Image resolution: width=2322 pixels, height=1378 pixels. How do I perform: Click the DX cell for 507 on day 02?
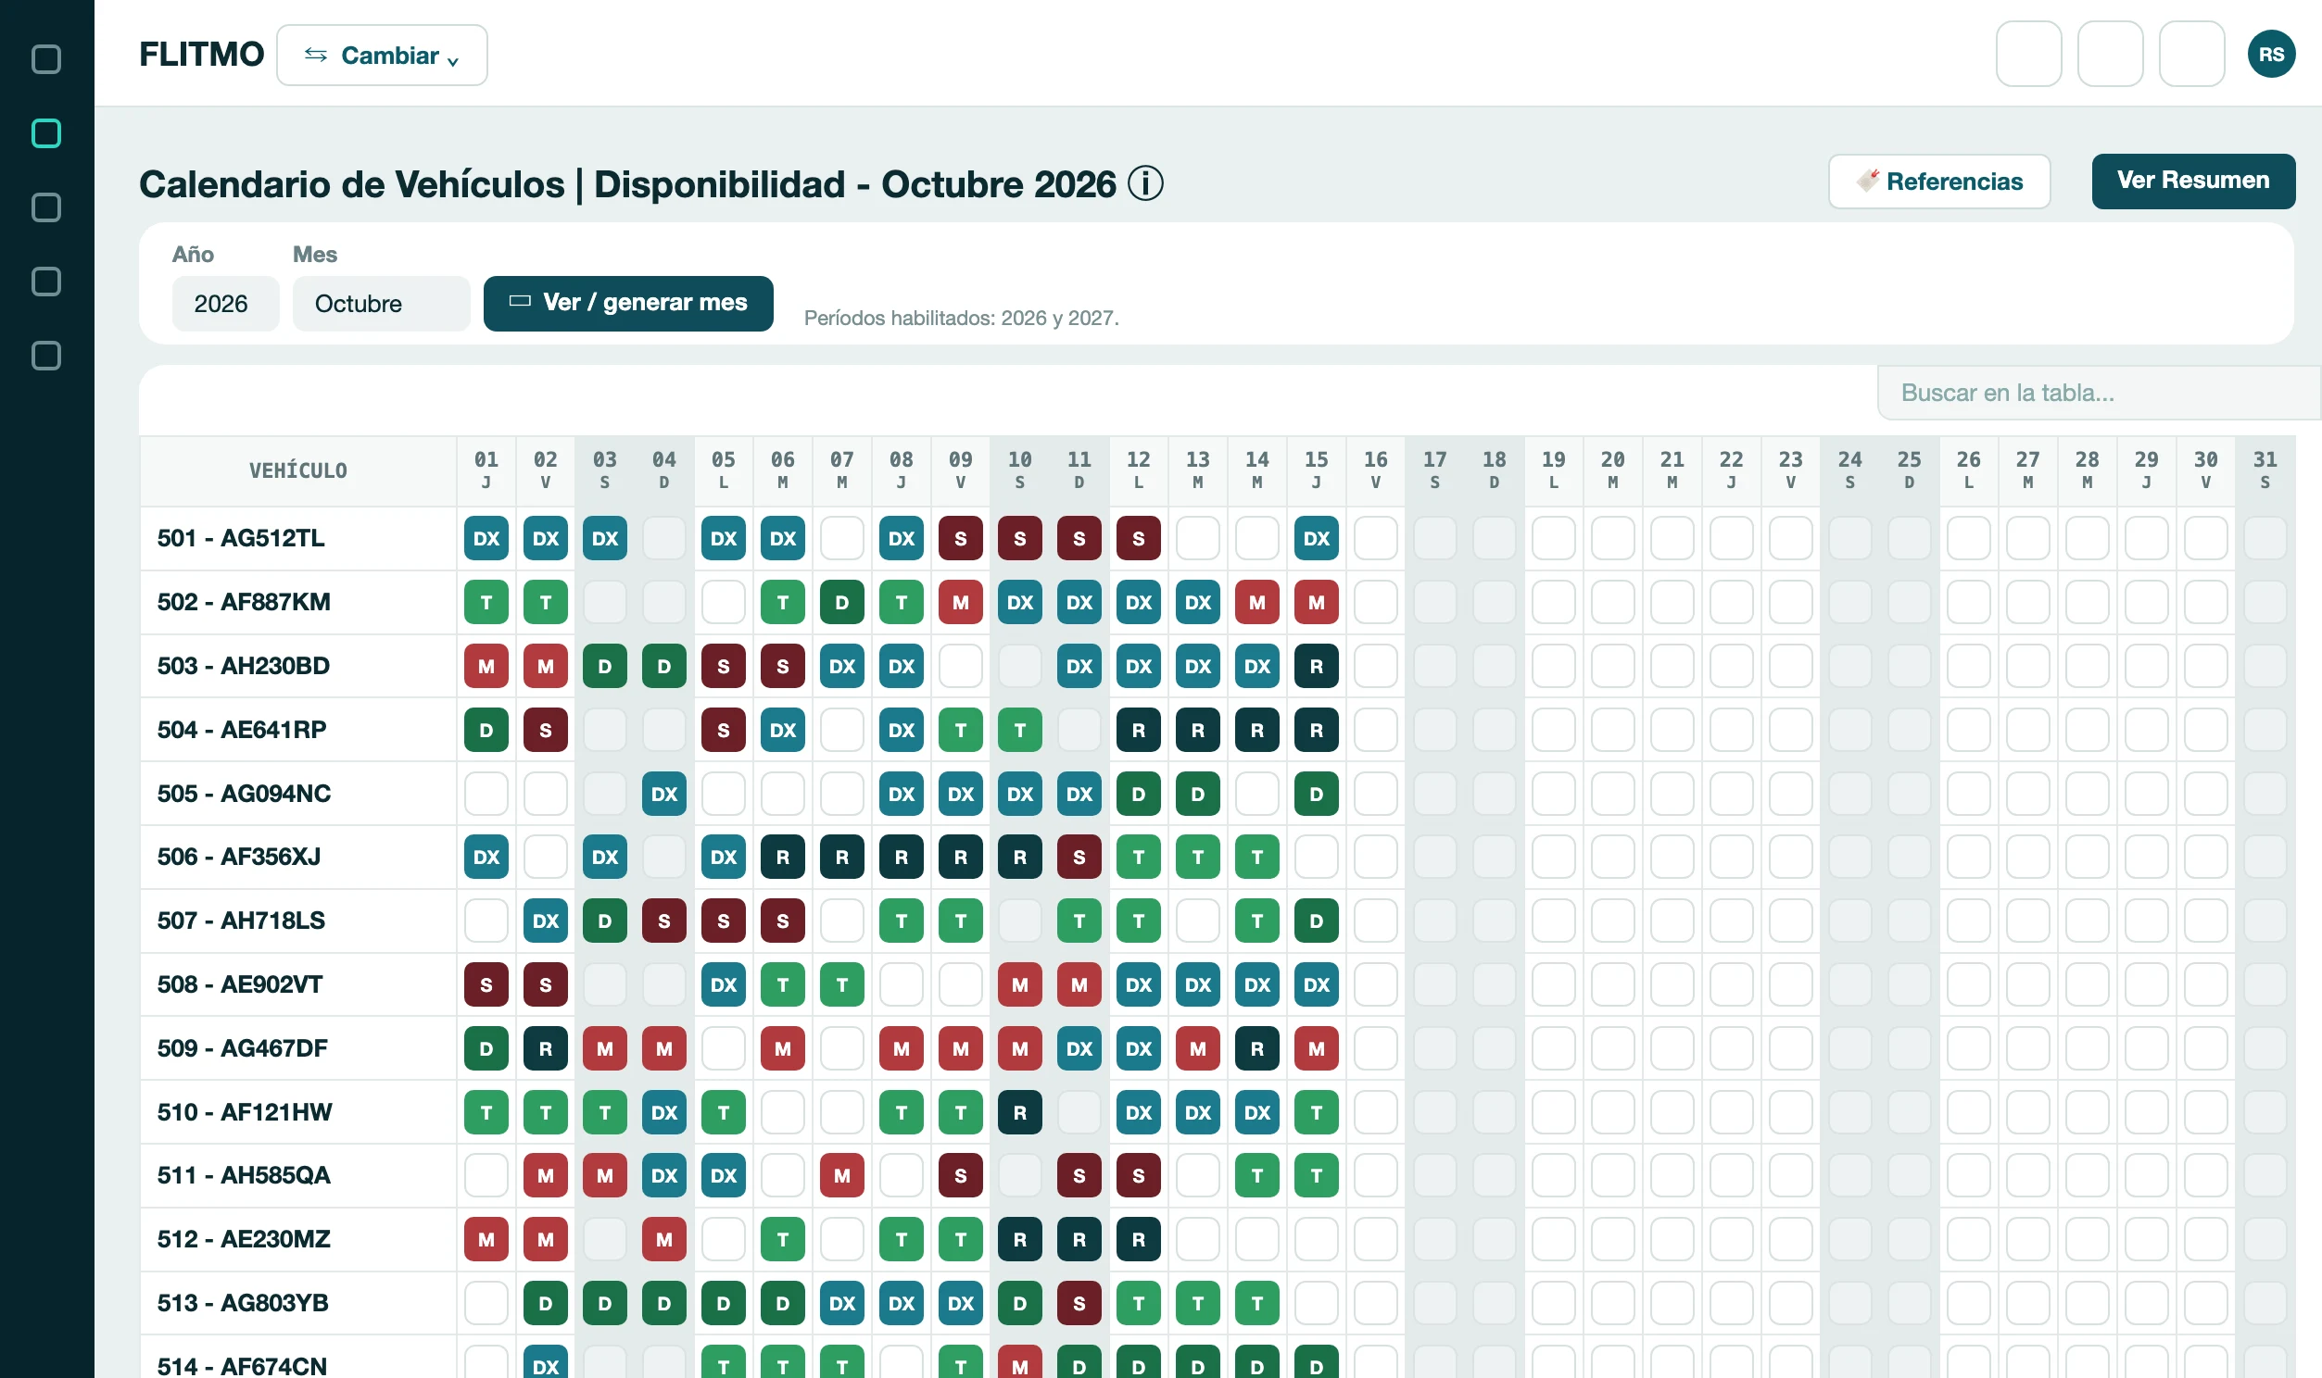[545, 921]
